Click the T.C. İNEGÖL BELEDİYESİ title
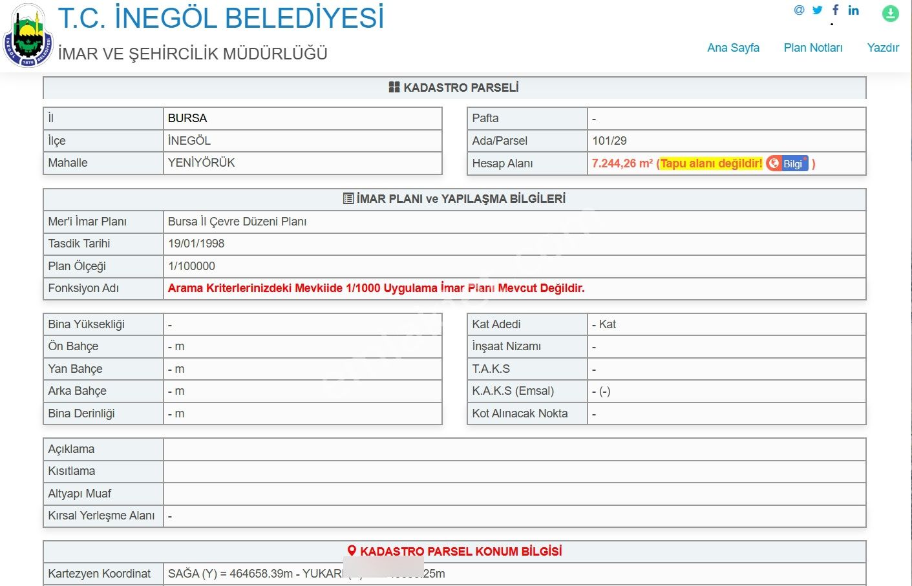Image resolution: width=912 pixels, height=586 pixels. [221, 18]
